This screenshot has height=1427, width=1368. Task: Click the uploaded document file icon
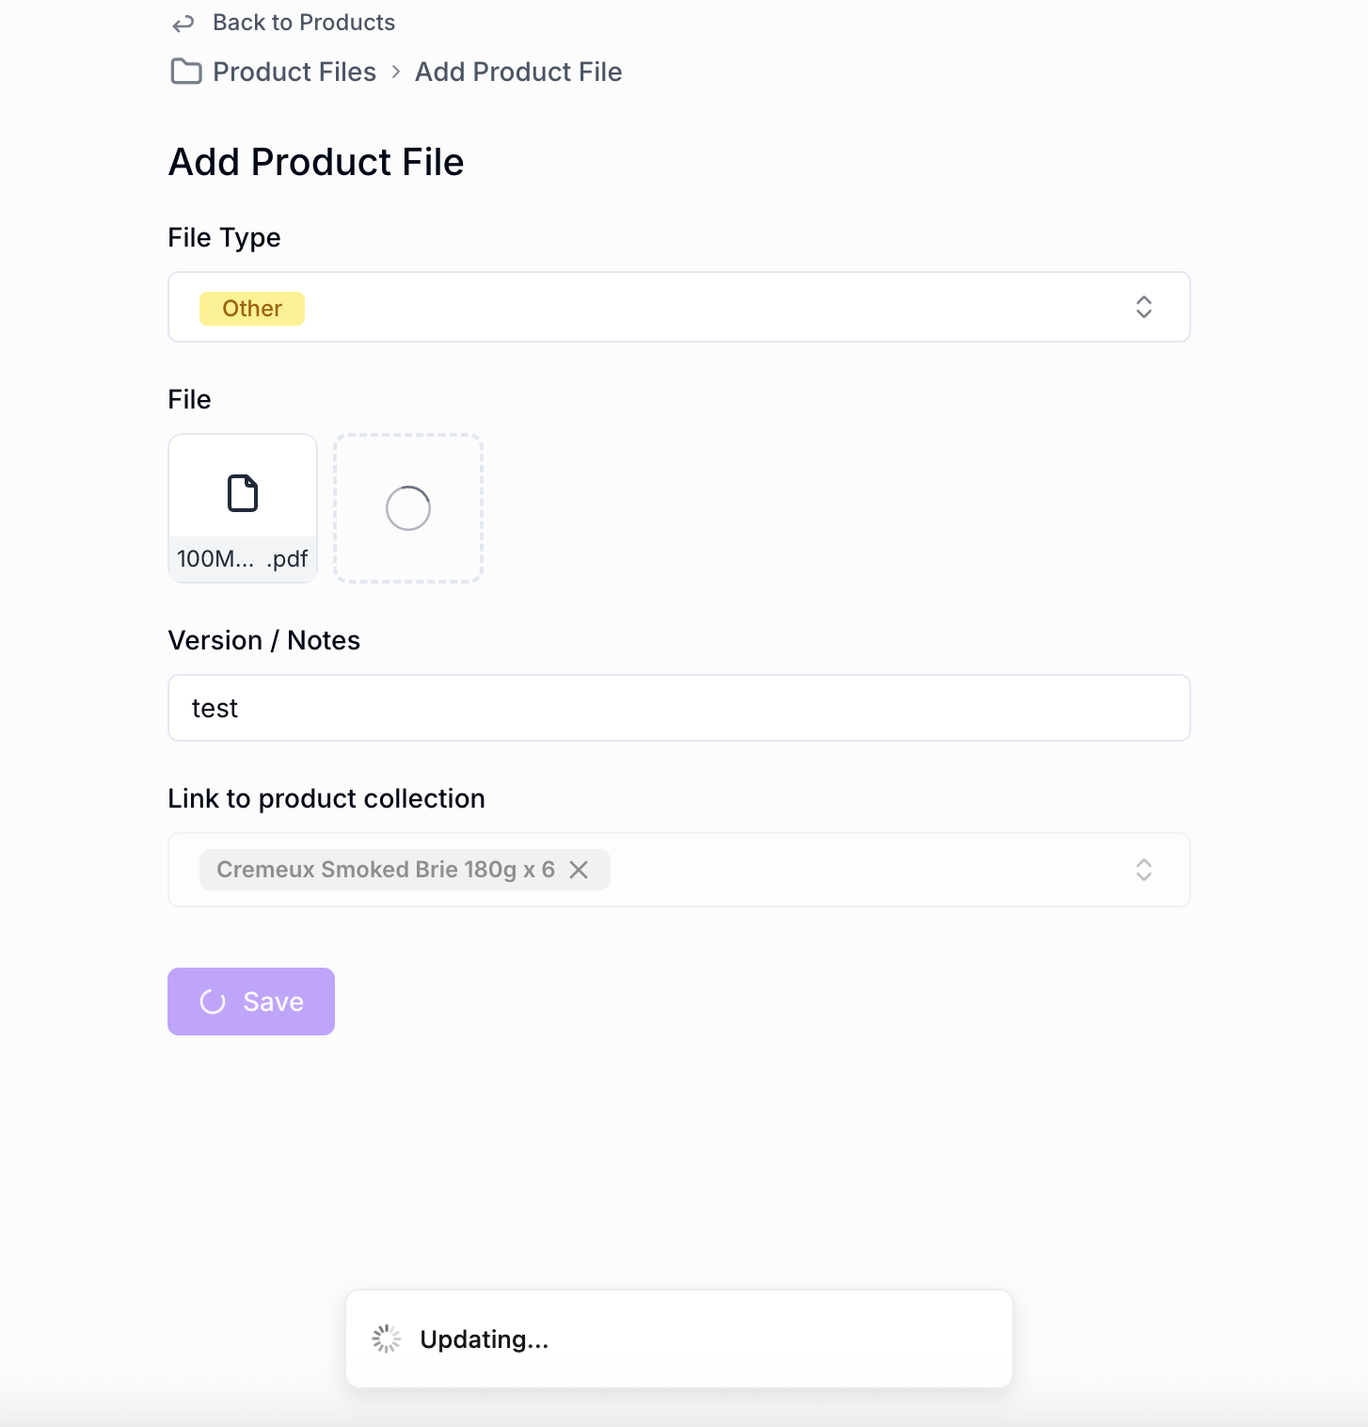click(x=243, y=493)
